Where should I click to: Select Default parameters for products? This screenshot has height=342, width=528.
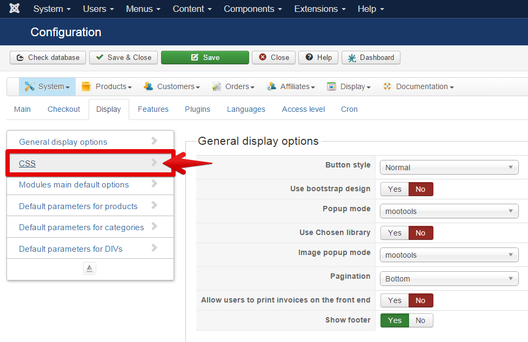click(78, 206)
